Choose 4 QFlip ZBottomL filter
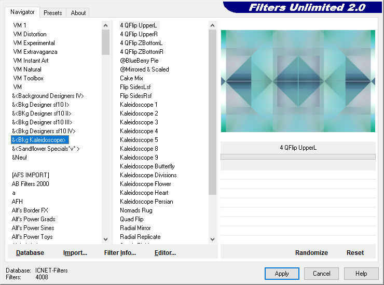This screenshot has width=384, height=285. 141,43
